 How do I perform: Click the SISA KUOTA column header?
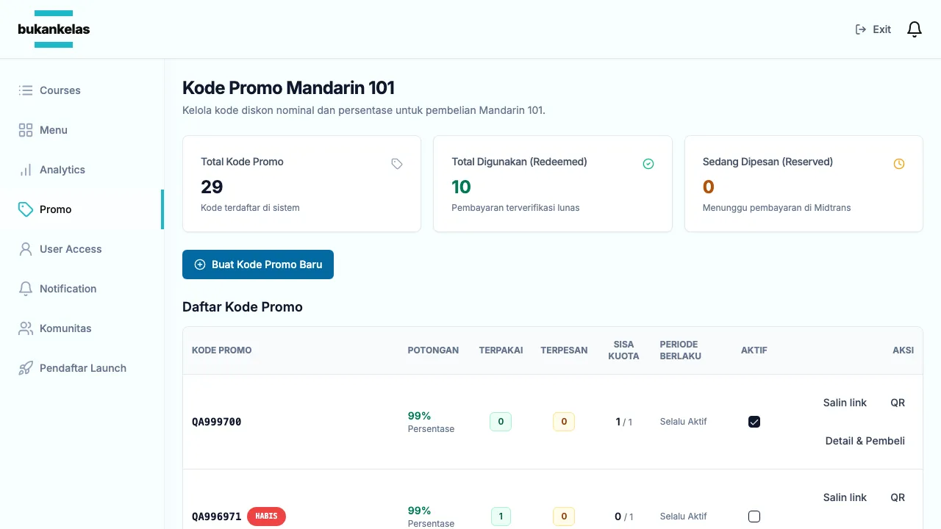pyautogui.click(x=624, y=350)
